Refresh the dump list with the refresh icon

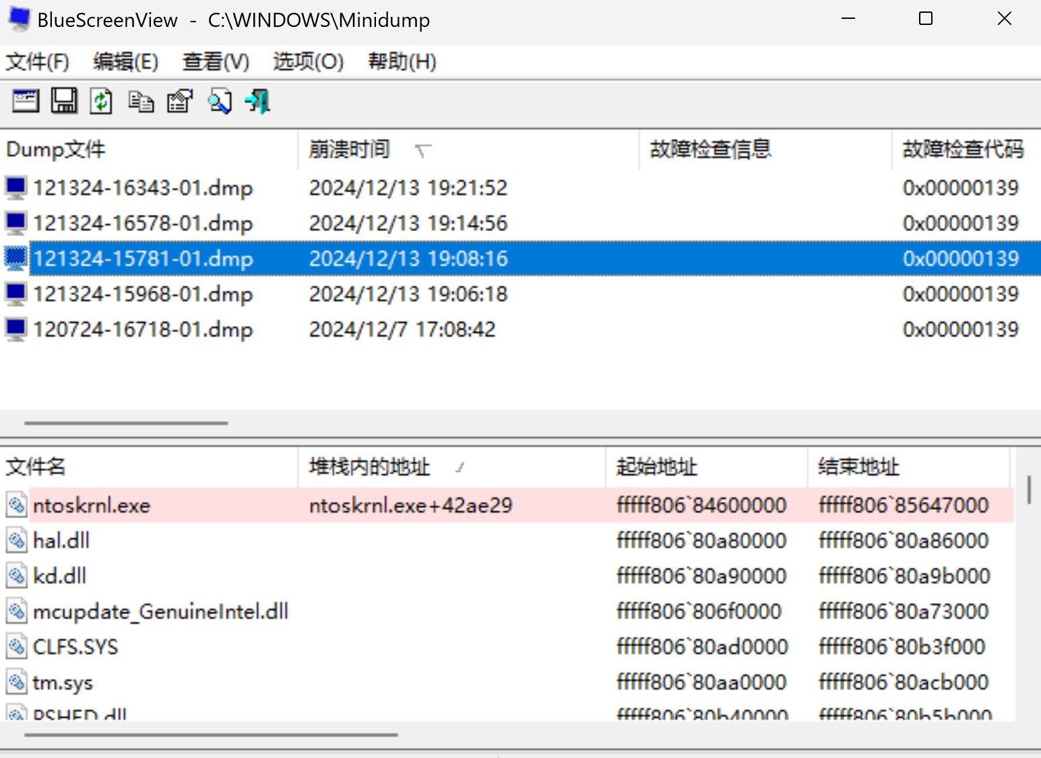[x=101, y=101]
